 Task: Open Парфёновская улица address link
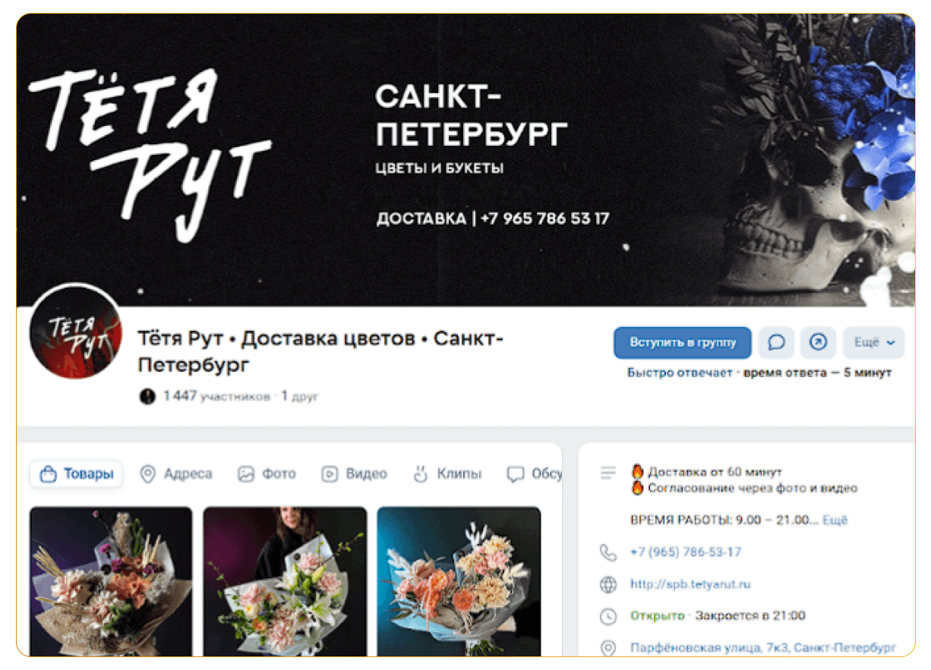click(x=763, y=649)
